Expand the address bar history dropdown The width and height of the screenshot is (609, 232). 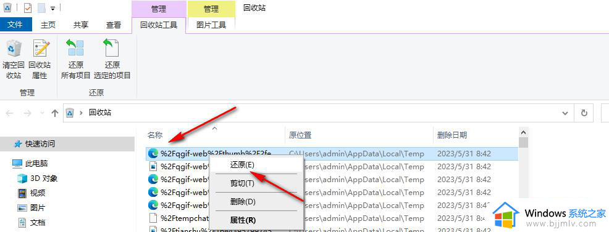click(x=565, y=113)
